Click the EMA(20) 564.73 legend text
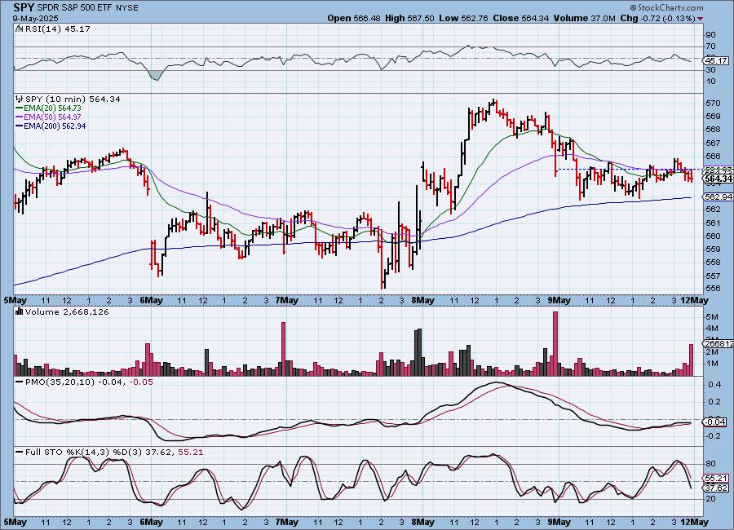The image size is (734, 530). click(x=52, y=108)
